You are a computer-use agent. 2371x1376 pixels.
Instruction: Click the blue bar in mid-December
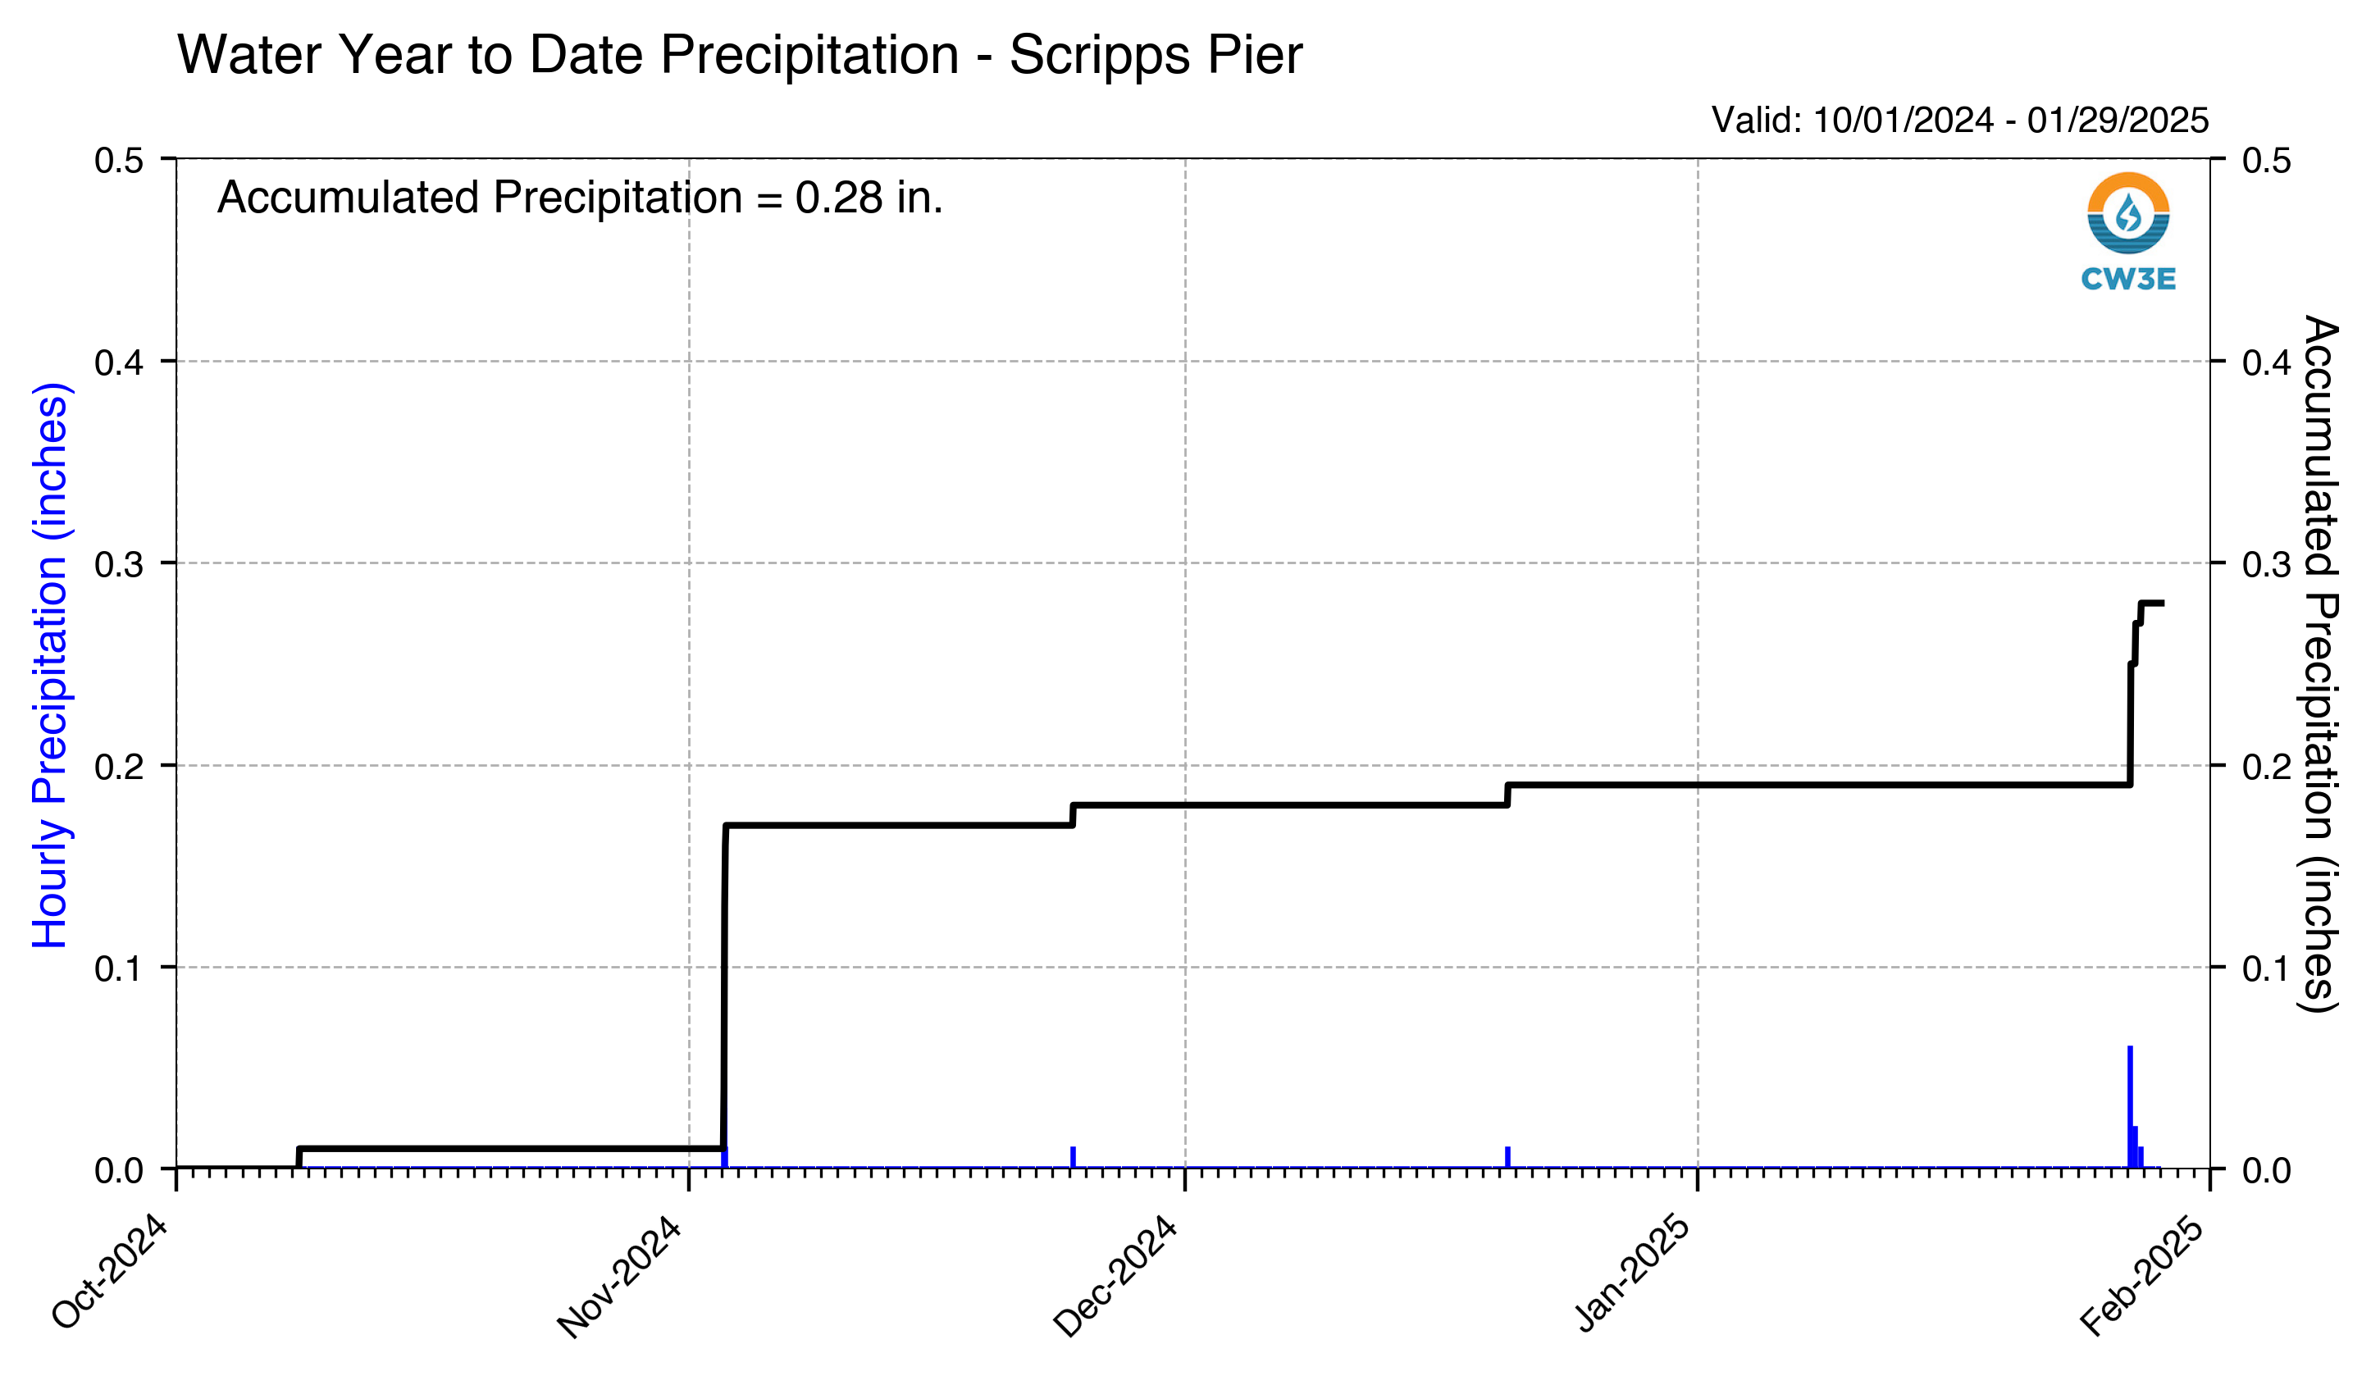[1507, 1157]
